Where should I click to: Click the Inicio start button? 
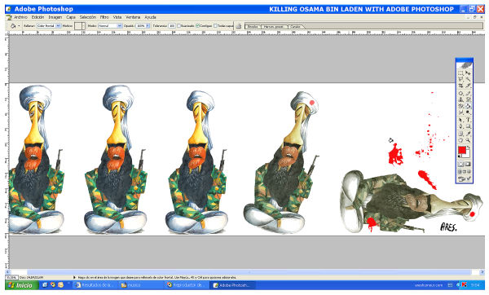(x=22, y=285)
